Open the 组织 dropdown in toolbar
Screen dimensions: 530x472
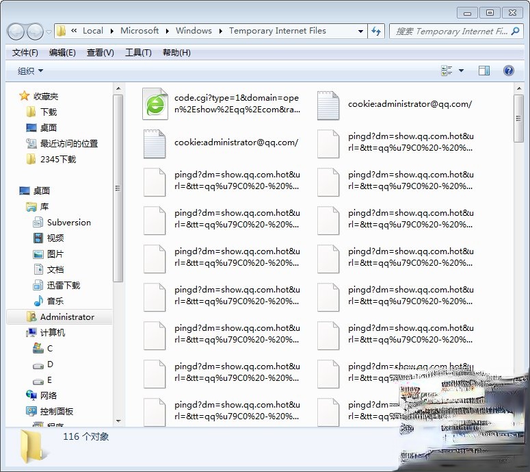[30, 71]
